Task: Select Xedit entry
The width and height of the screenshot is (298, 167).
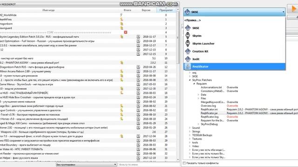Action: coord(235,59)
